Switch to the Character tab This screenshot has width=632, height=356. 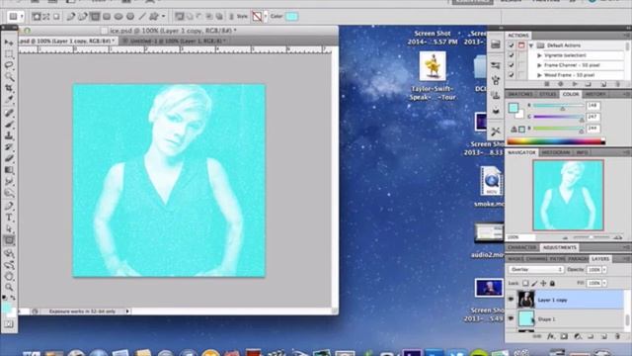pyautogui.click(x=522, y=247)
